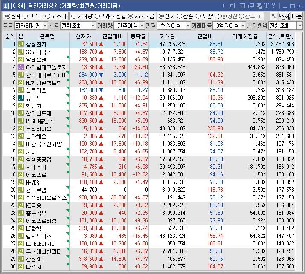Image resolution: width=305 pixels, height=274 pixels.
Task: Sort by the 거래회전율 column header
Action: point(245,36)
